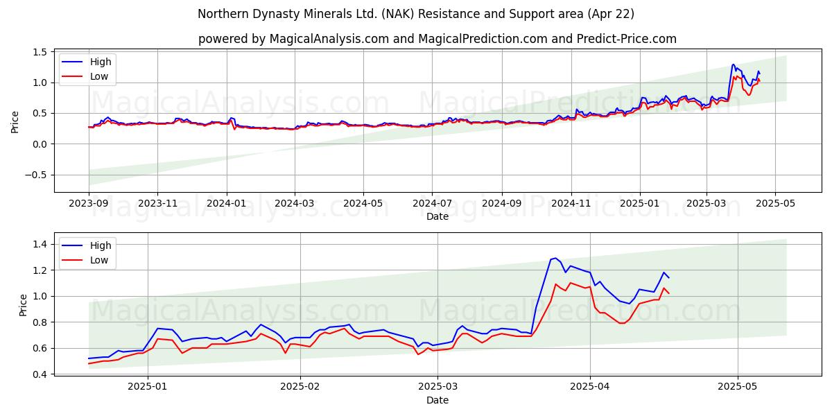Click the Price y-axis label of top chart
The height and width of the screenshot is (416, 832).
15,121
